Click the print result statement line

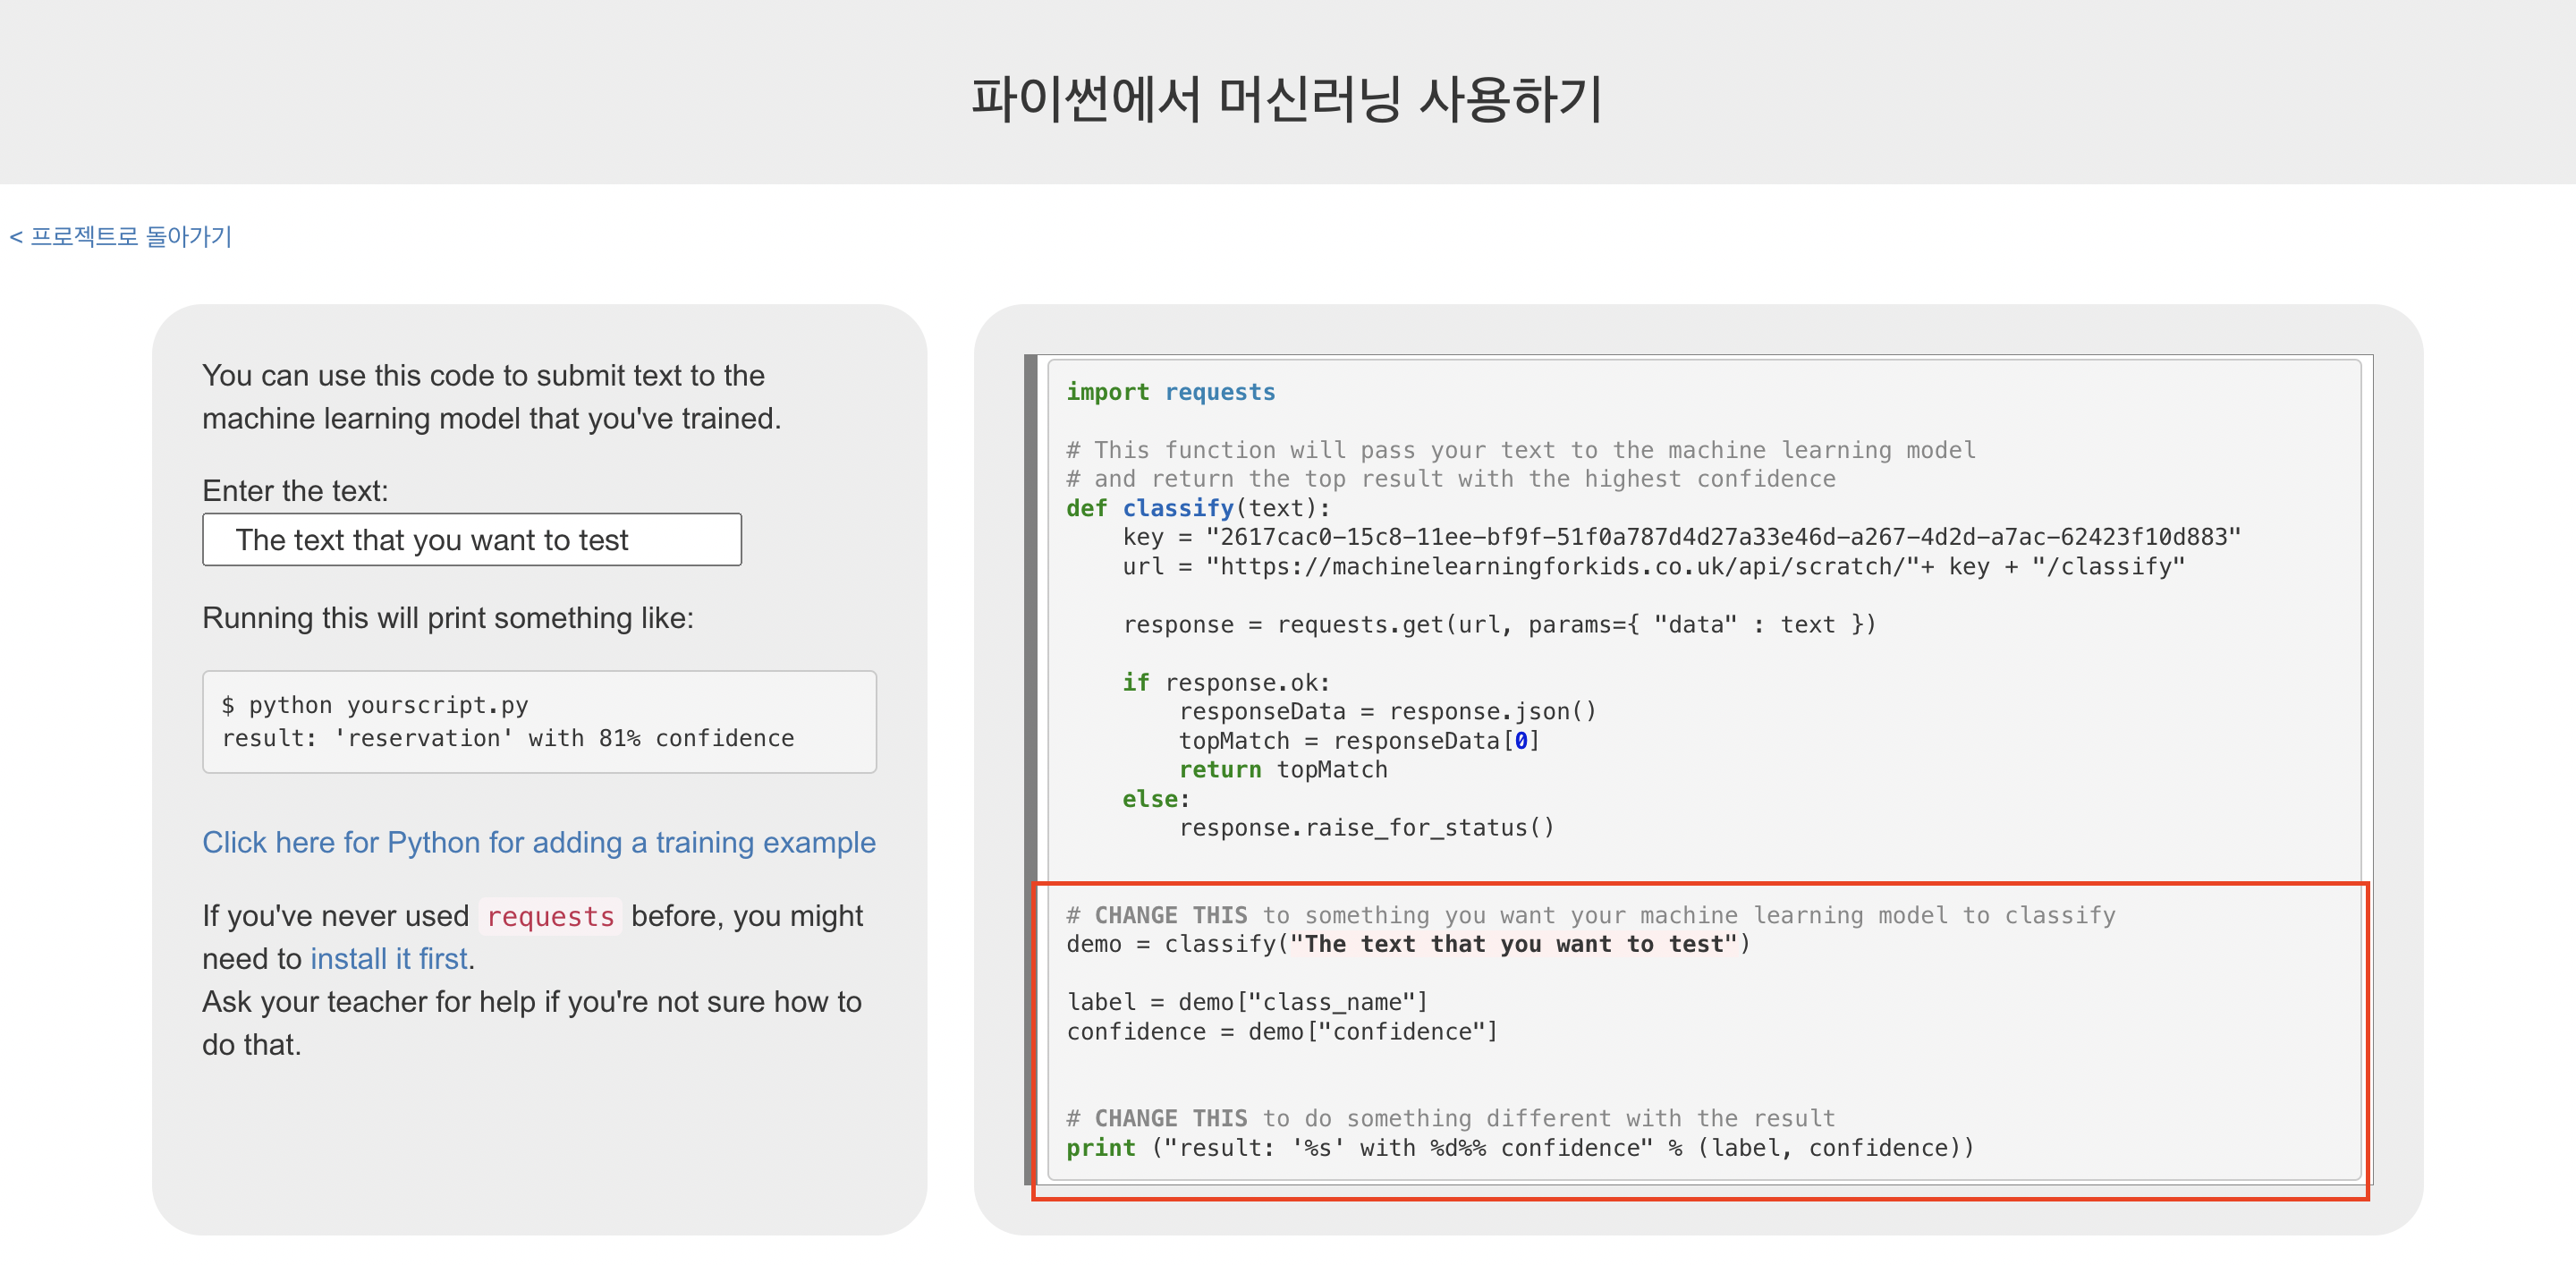(x=1519, y=1147)
